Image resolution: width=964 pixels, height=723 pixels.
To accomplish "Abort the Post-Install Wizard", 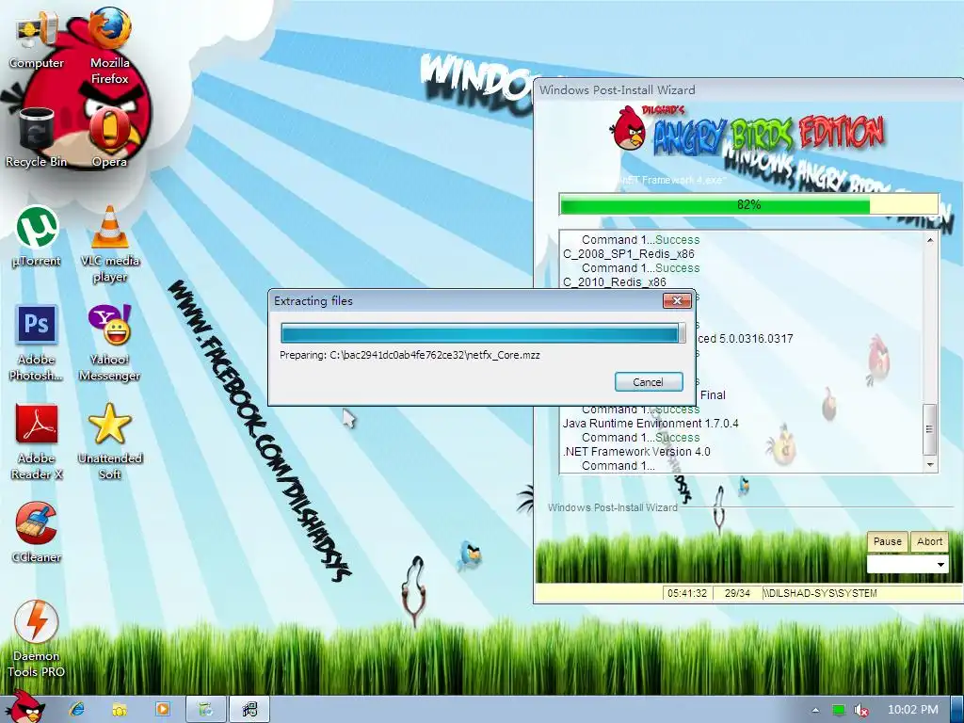I will (x=929, y=541).
